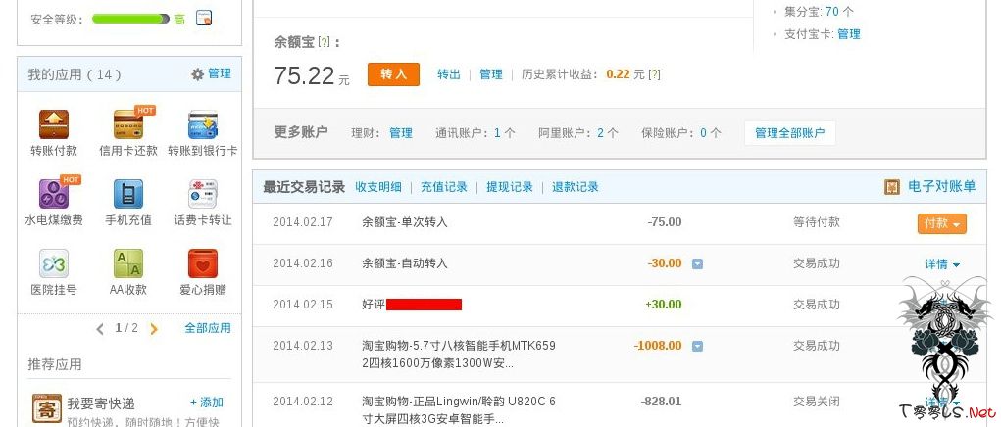Open the 转账到银行卡 app icon

[202, 125]
